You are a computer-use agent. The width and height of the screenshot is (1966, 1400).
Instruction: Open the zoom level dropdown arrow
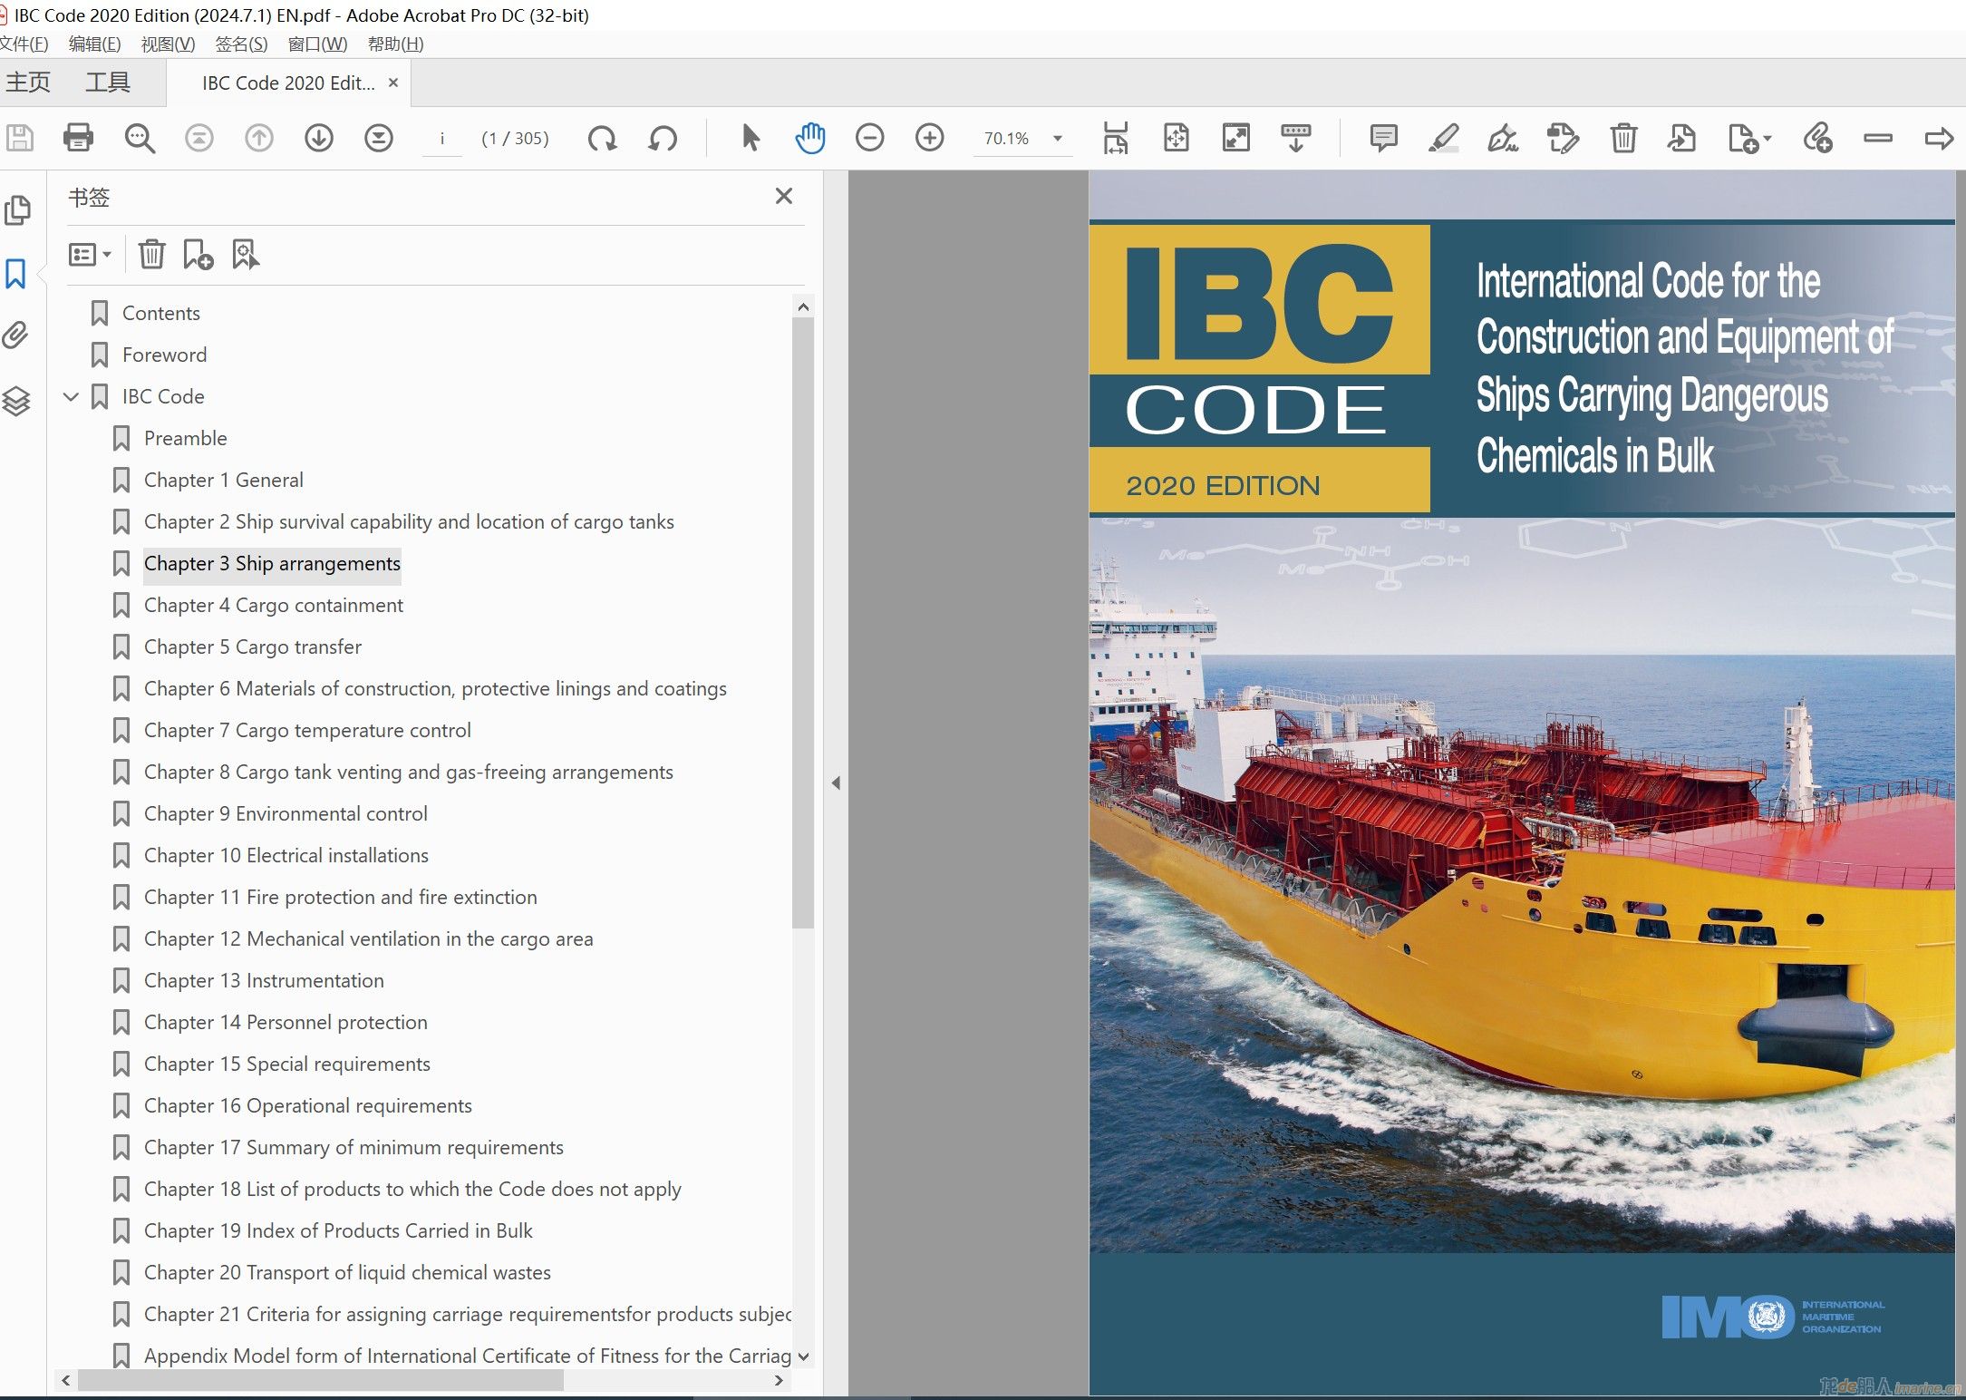(x=1057, y=139)
